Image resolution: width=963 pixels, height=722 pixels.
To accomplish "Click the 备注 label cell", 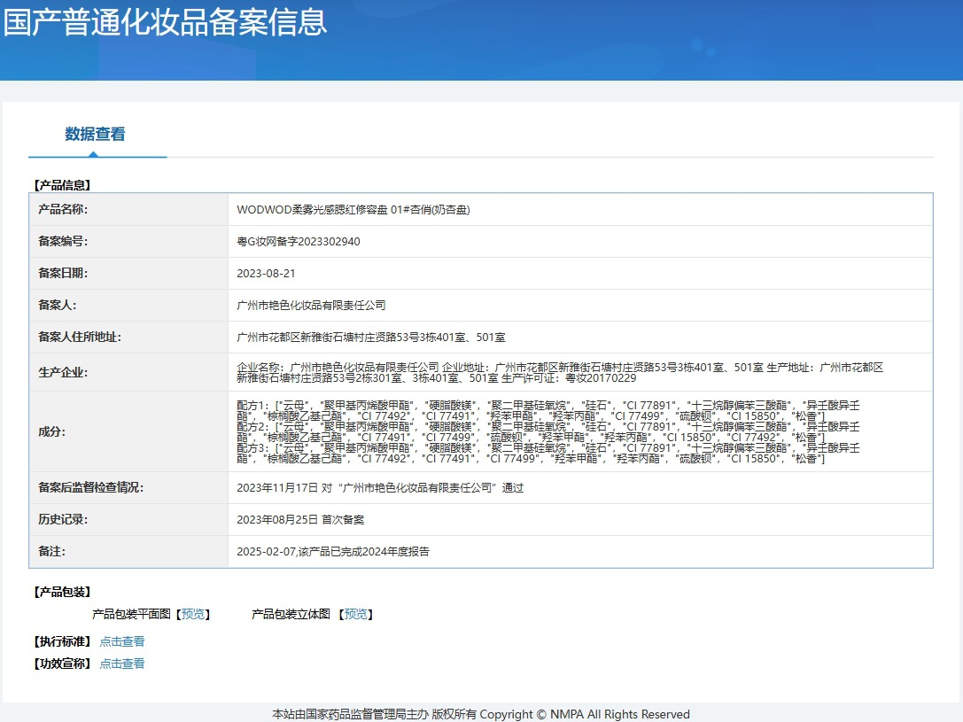I will point(129,551).
